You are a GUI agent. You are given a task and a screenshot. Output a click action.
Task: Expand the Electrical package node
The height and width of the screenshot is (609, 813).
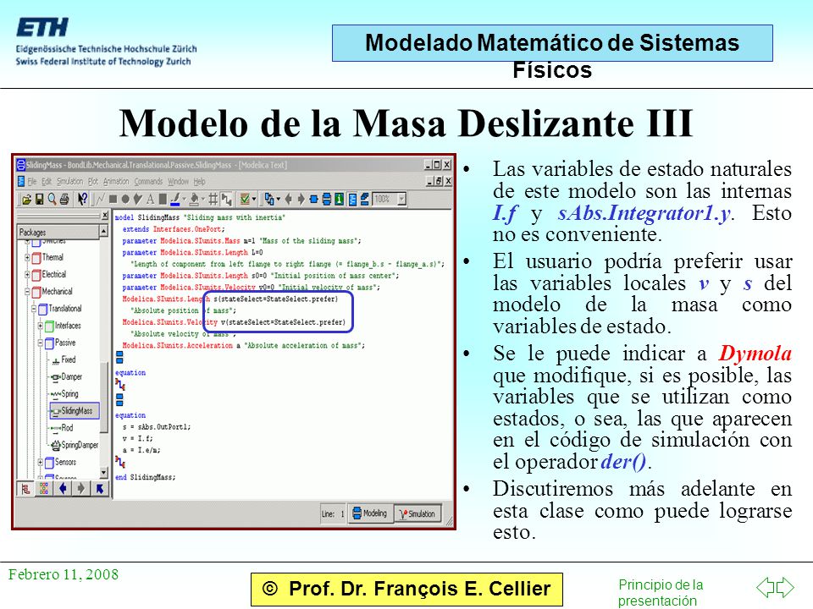[x=27, y=274]
